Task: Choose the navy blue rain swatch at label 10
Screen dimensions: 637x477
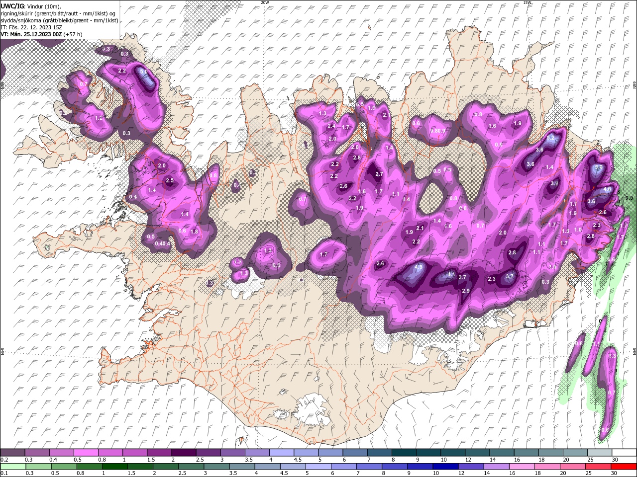Action: [445, 466]
